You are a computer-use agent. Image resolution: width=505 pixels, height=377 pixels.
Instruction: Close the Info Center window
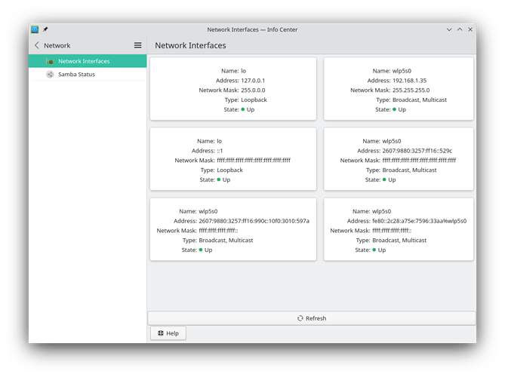470,29
